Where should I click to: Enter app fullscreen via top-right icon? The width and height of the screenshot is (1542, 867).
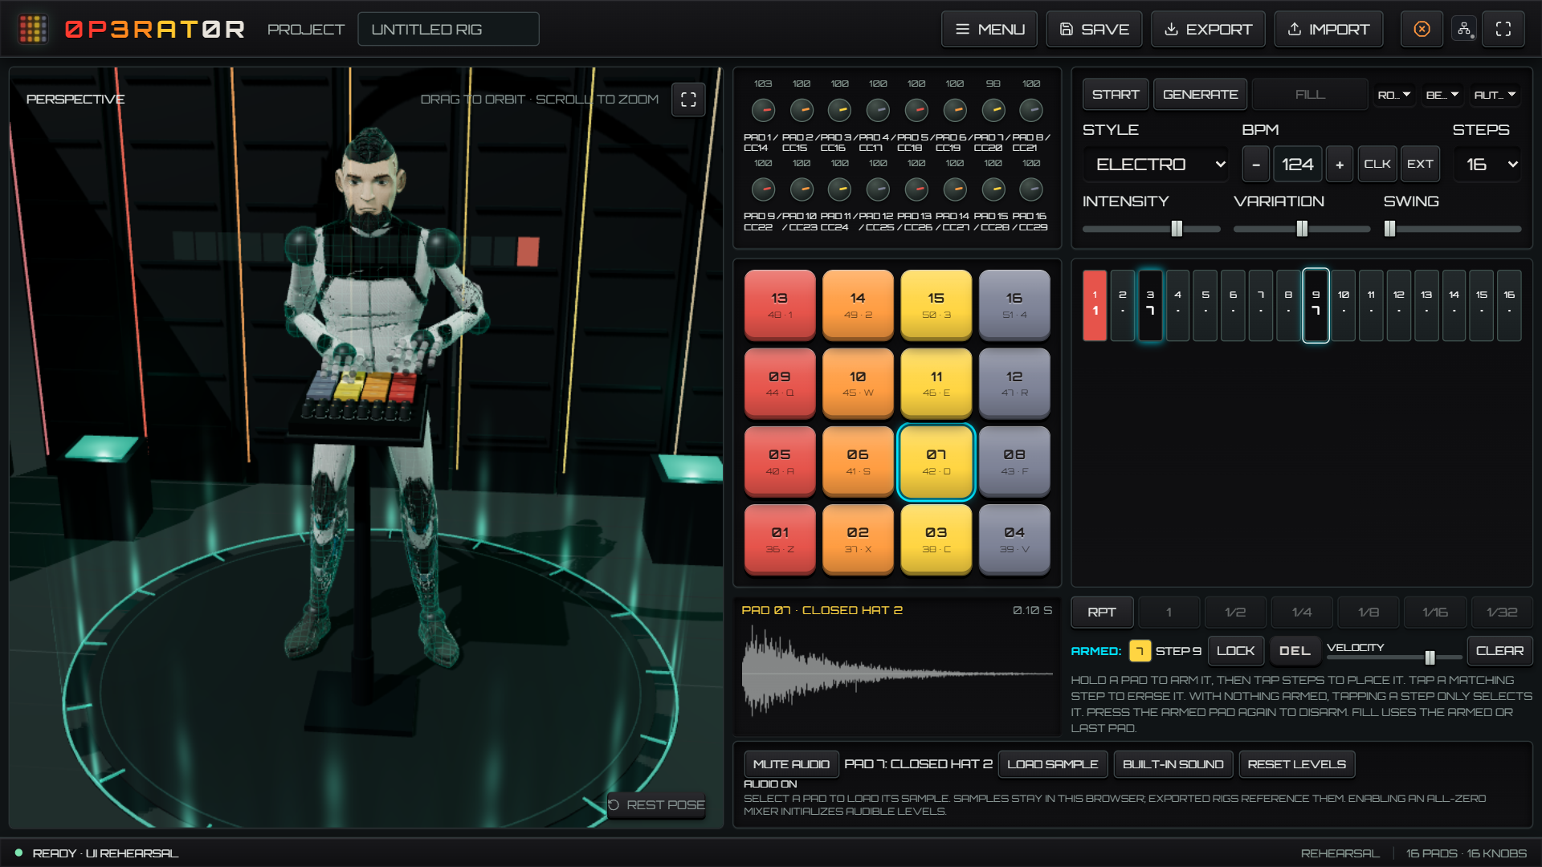click(x=1503, y=29)
